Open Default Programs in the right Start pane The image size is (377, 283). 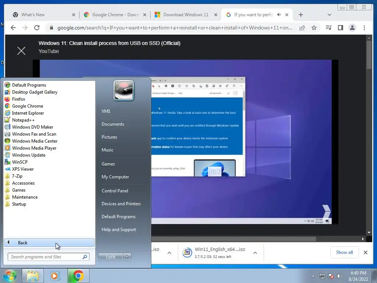[118, 217]
